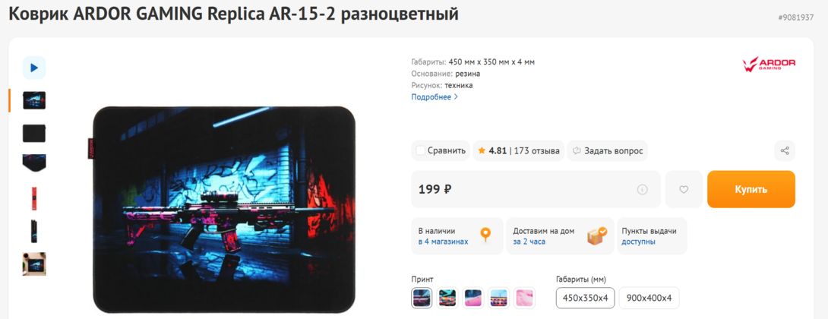
Task: Play the product video thumbnail
Action: (x=34, y=68)
